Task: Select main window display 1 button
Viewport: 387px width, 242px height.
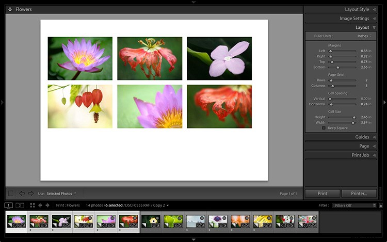Action: 8,205
